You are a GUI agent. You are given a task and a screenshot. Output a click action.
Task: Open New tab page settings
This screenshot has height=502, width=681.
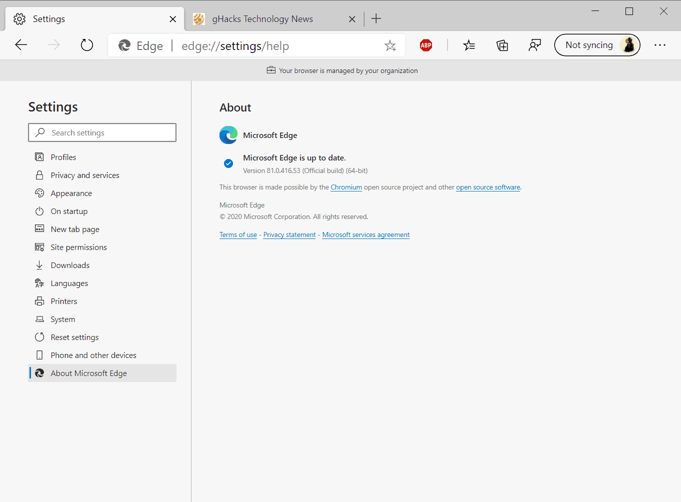(x=102, y=229)
